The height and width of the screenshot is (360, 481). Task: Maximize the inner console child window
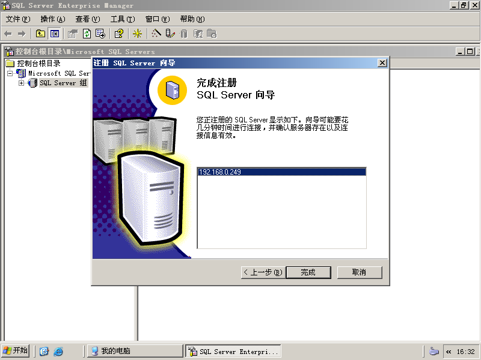tap(470, 52)
